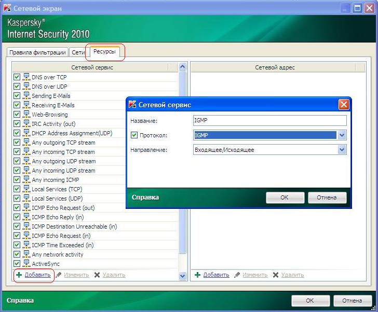Image resolution: width=378 pixels, height=312 pixels.
Task: Click OK in the Сетевой сервис dialog
Action: [285, 197]
